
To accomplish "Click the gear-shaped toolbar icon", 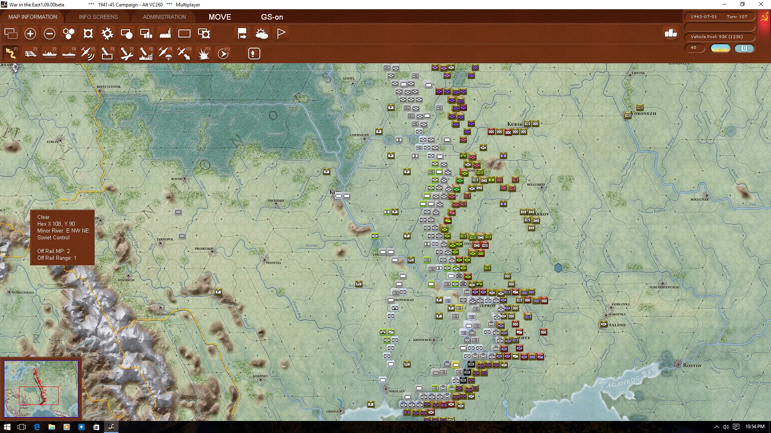I will (107, 34).
